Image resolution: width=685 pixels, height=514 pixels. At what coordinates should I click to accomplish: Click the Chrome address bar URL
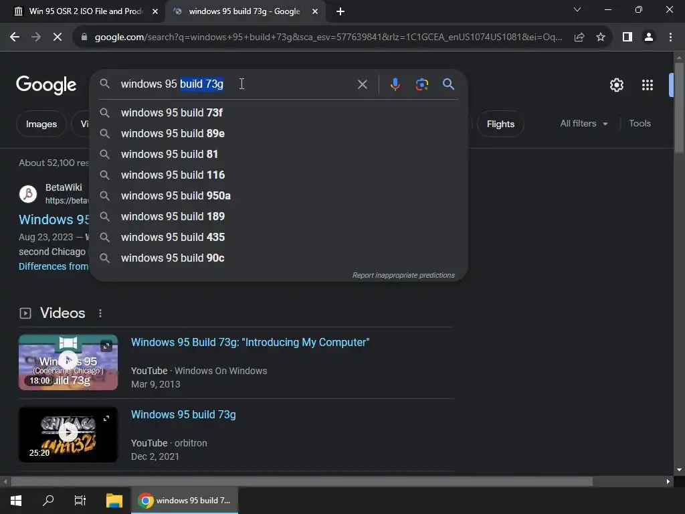328,37
